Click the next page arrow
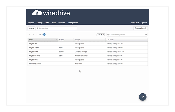 (x=33, y=35)
